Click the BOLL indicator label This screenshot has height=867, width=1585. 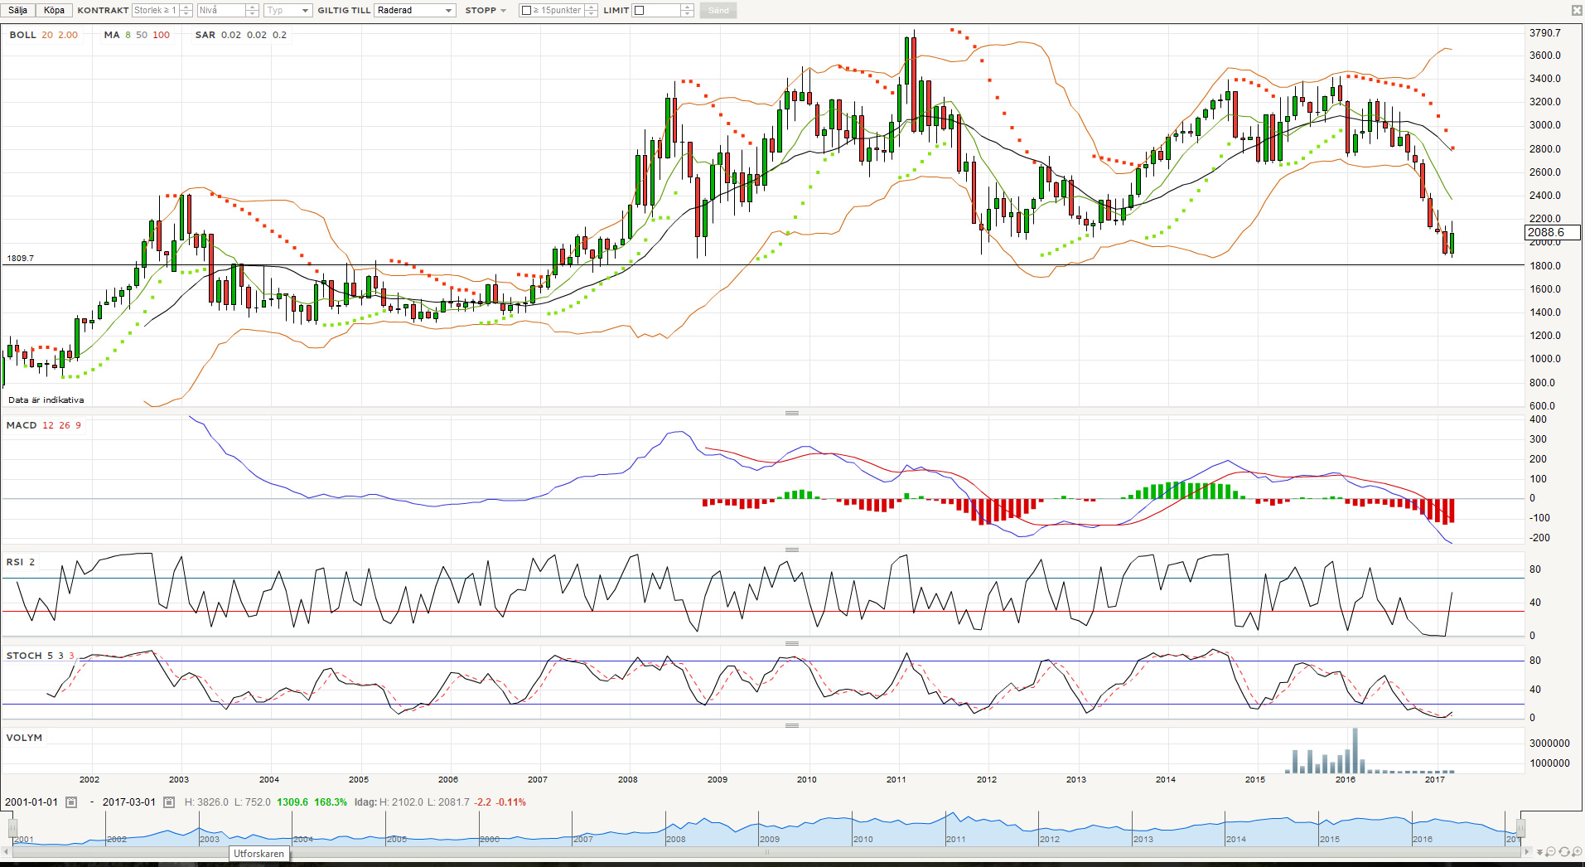coord(22,35)
